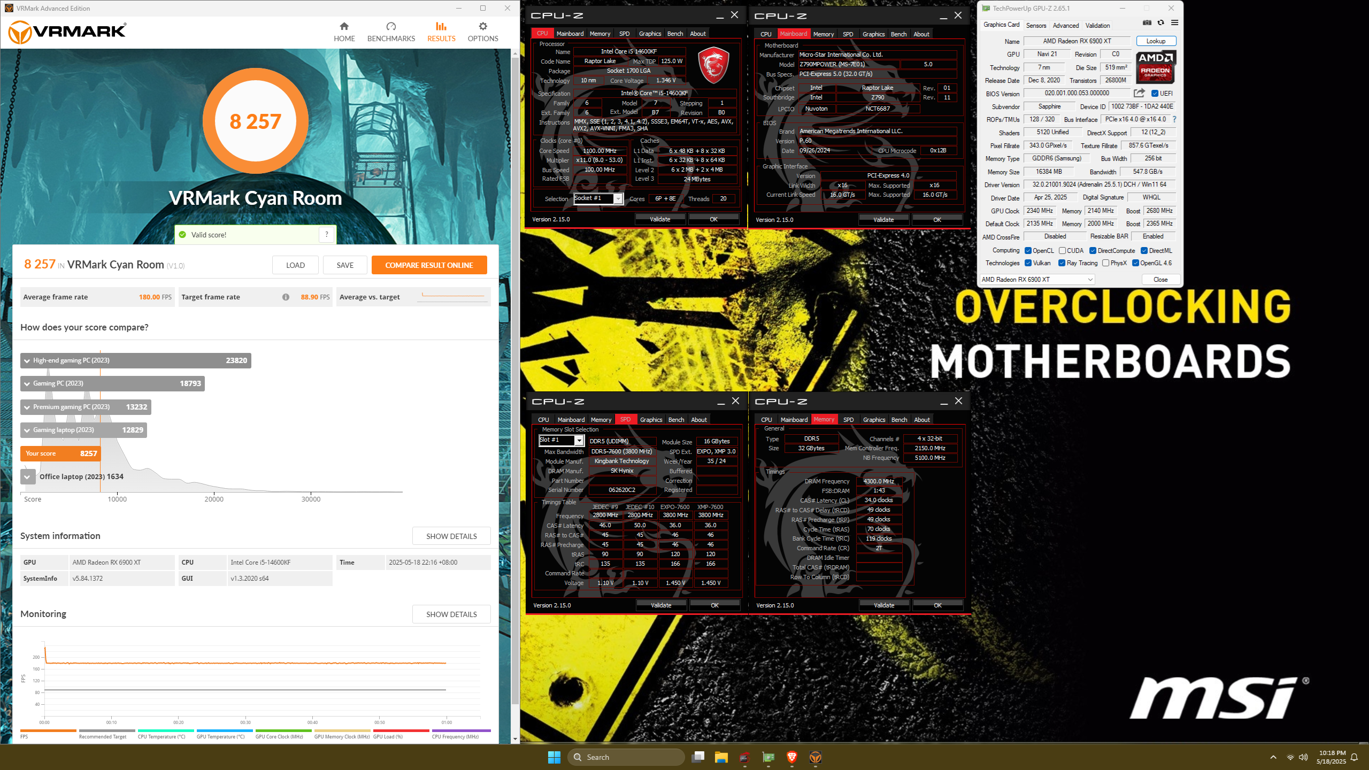Open Slot #1 memory slot dropdown
Image resolution: width=1369 pixels, height=770 pixels.
click(579, 440)
